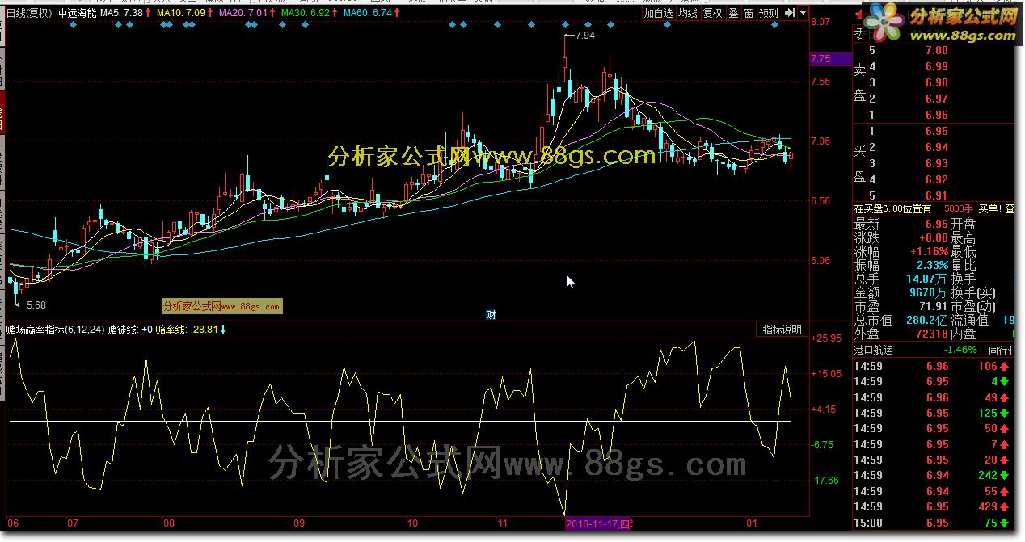The width and height of the screenshot is (1025, 542).
Task: Click the 7.94 high price annotation
Action: click(x=584, y=36)
